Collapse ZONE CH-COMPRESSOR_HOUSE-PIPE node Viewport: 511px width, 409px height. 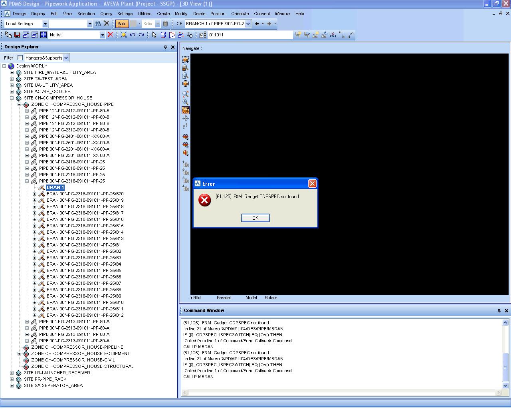point(20,104)
